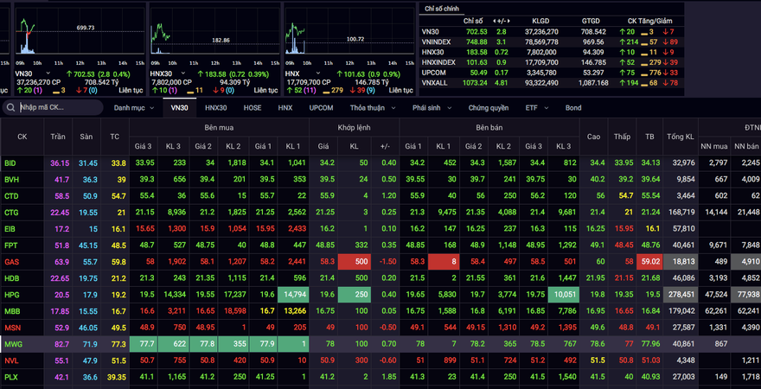Click the green up arrow beside VN30 702.53

coord(67,74)
